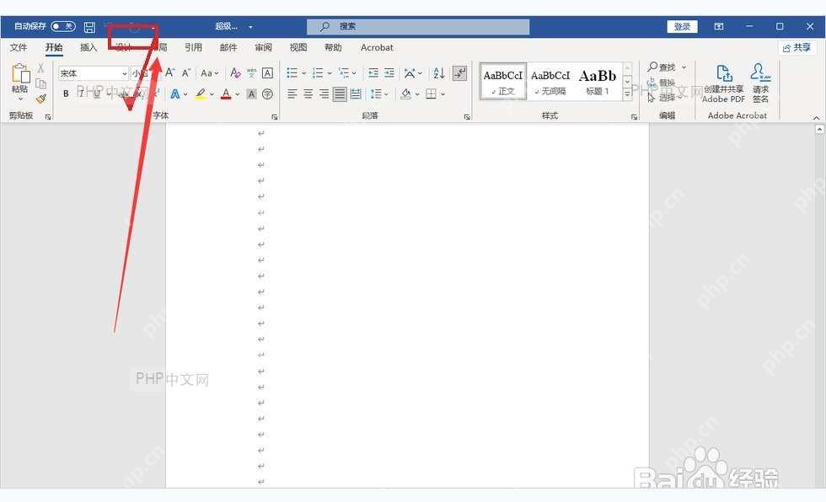Viewport: 826px width, 502px height.
Task: Increase indent of the paragraph
Action: 389,72
